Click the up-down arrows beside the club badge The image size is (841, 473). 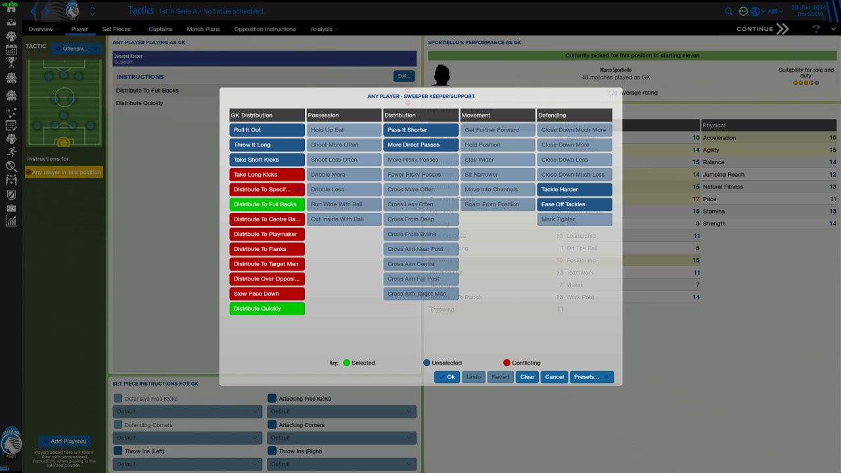click(x=92, y=11)
